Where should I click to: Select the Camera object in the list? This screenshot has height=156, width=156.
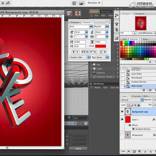(x=100, y=73)
